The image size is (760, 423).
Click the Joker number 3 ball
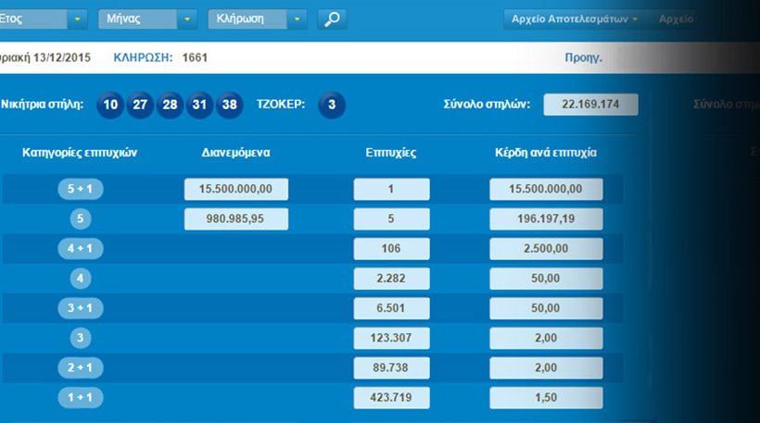pyautogui.click(x=331, y=105)
